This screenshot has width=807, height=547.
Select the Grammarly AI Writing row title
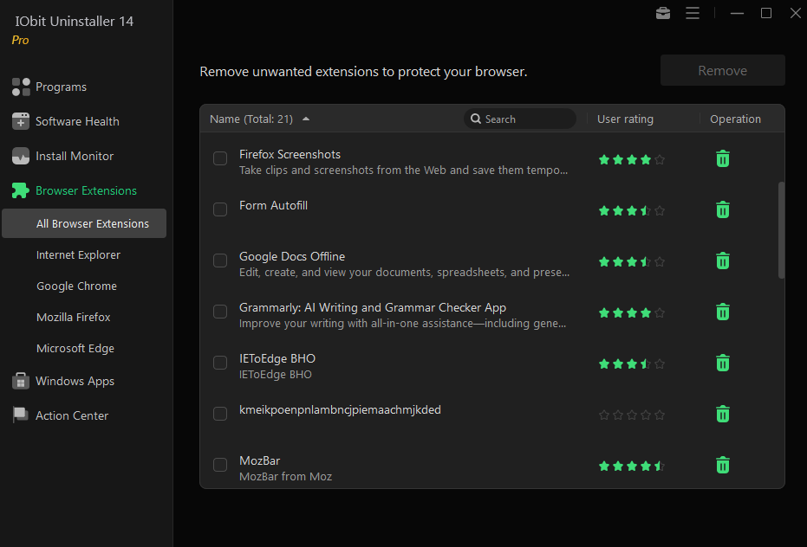click(x=373, y=307)
